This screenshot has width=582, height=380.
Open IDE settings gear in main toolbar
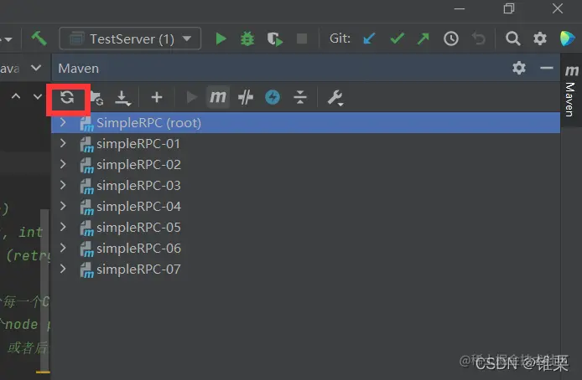click(x=540, y=39)
